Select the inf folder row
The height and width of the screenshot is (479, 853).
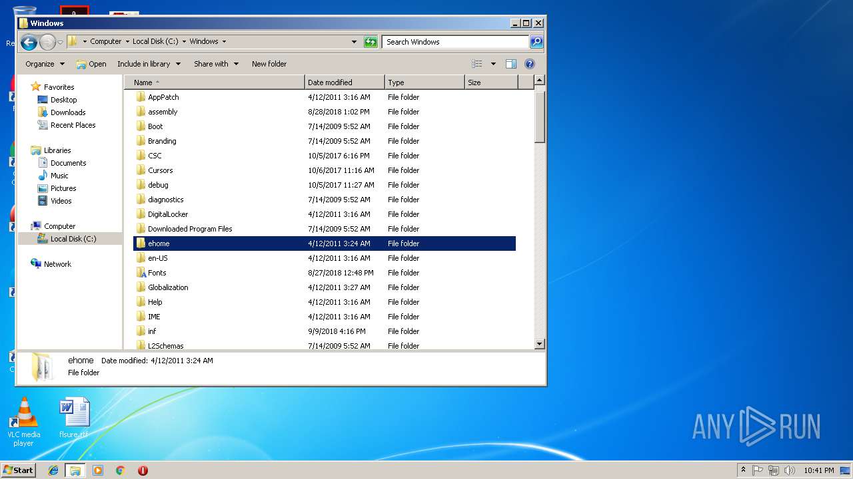point(324,331)
